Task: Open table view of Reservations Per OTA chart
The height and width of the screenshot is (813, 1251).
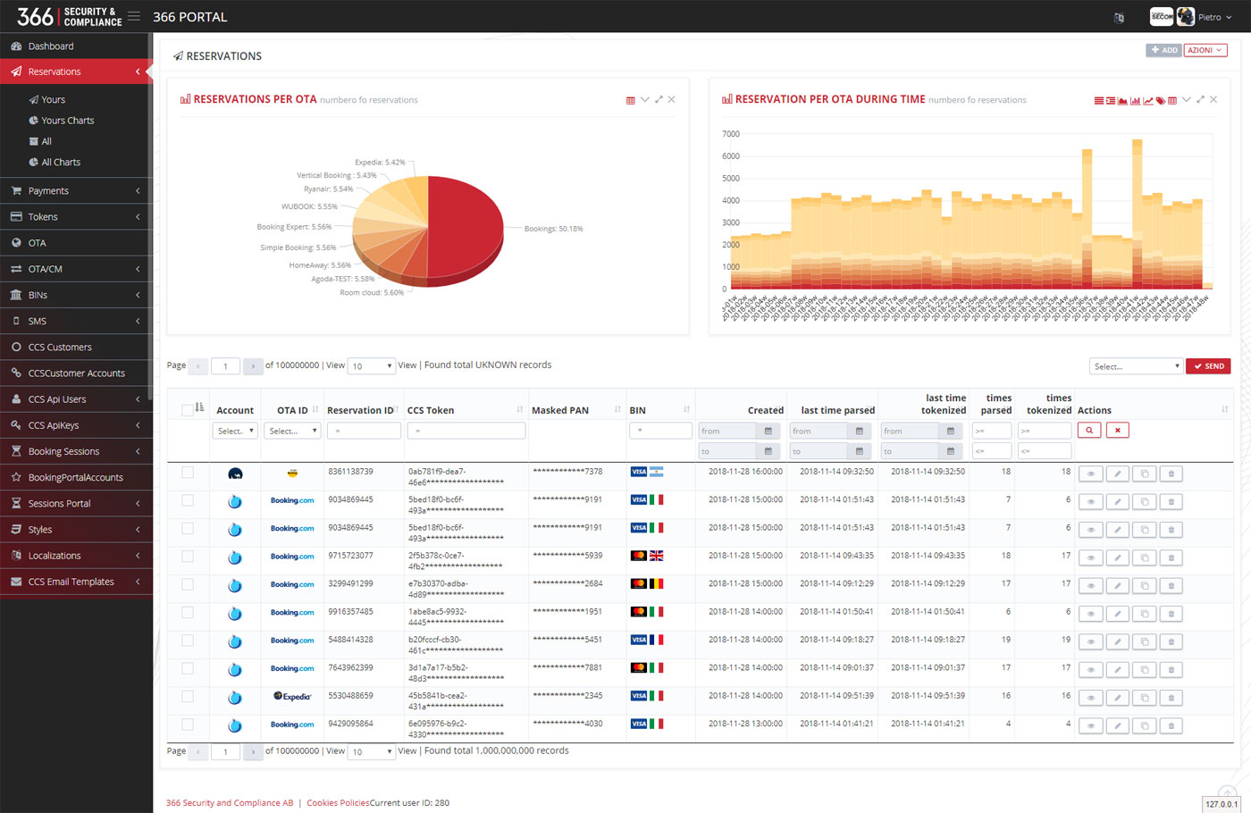Action: [x=631, y=100]
